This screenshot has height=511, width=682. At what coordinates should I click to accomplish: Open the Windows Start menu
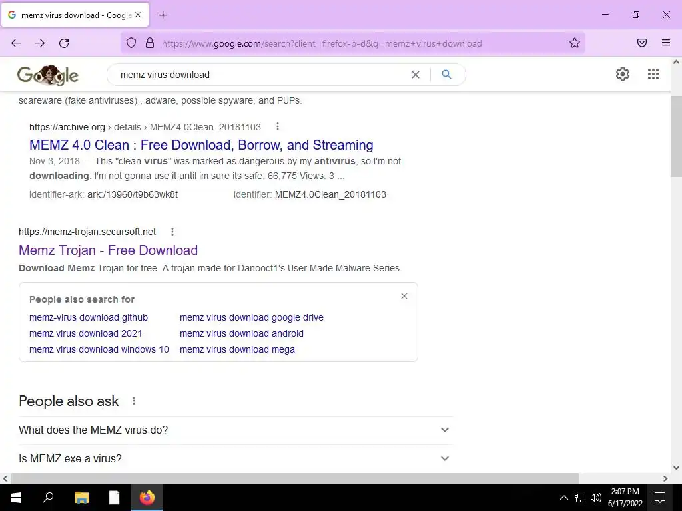tap(16, 498)
